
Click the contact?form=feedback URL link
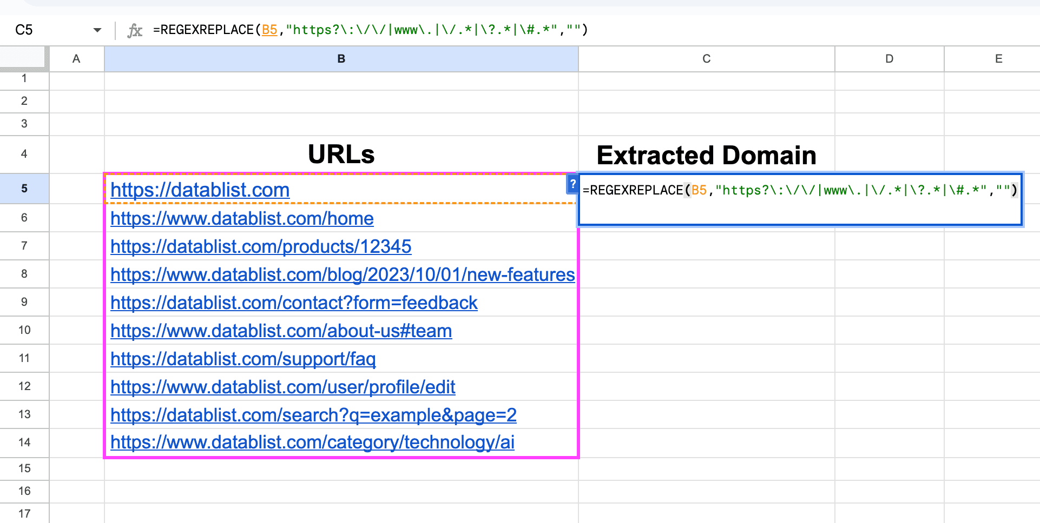pos(293,303)
